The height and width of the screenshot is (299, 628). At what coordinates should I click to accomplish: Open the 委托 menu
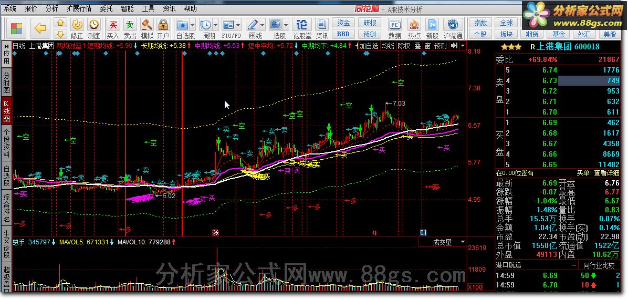(x=106, y=9)
